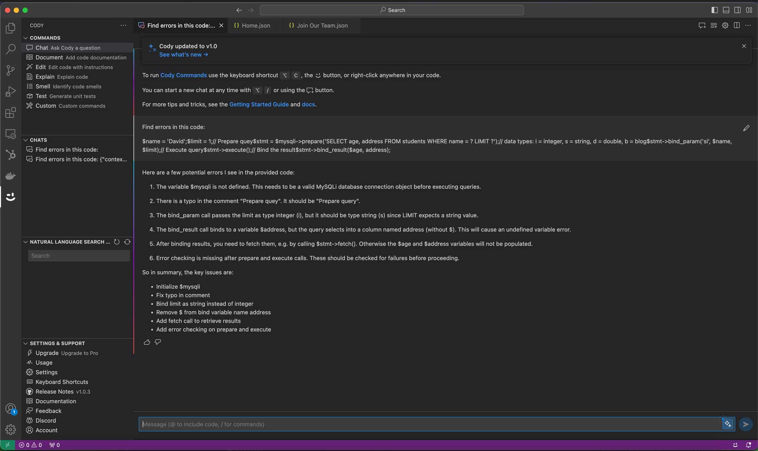Viewport: 758px width, 451px height.
Task: Open the Run and Debug view
Action: 11,91
